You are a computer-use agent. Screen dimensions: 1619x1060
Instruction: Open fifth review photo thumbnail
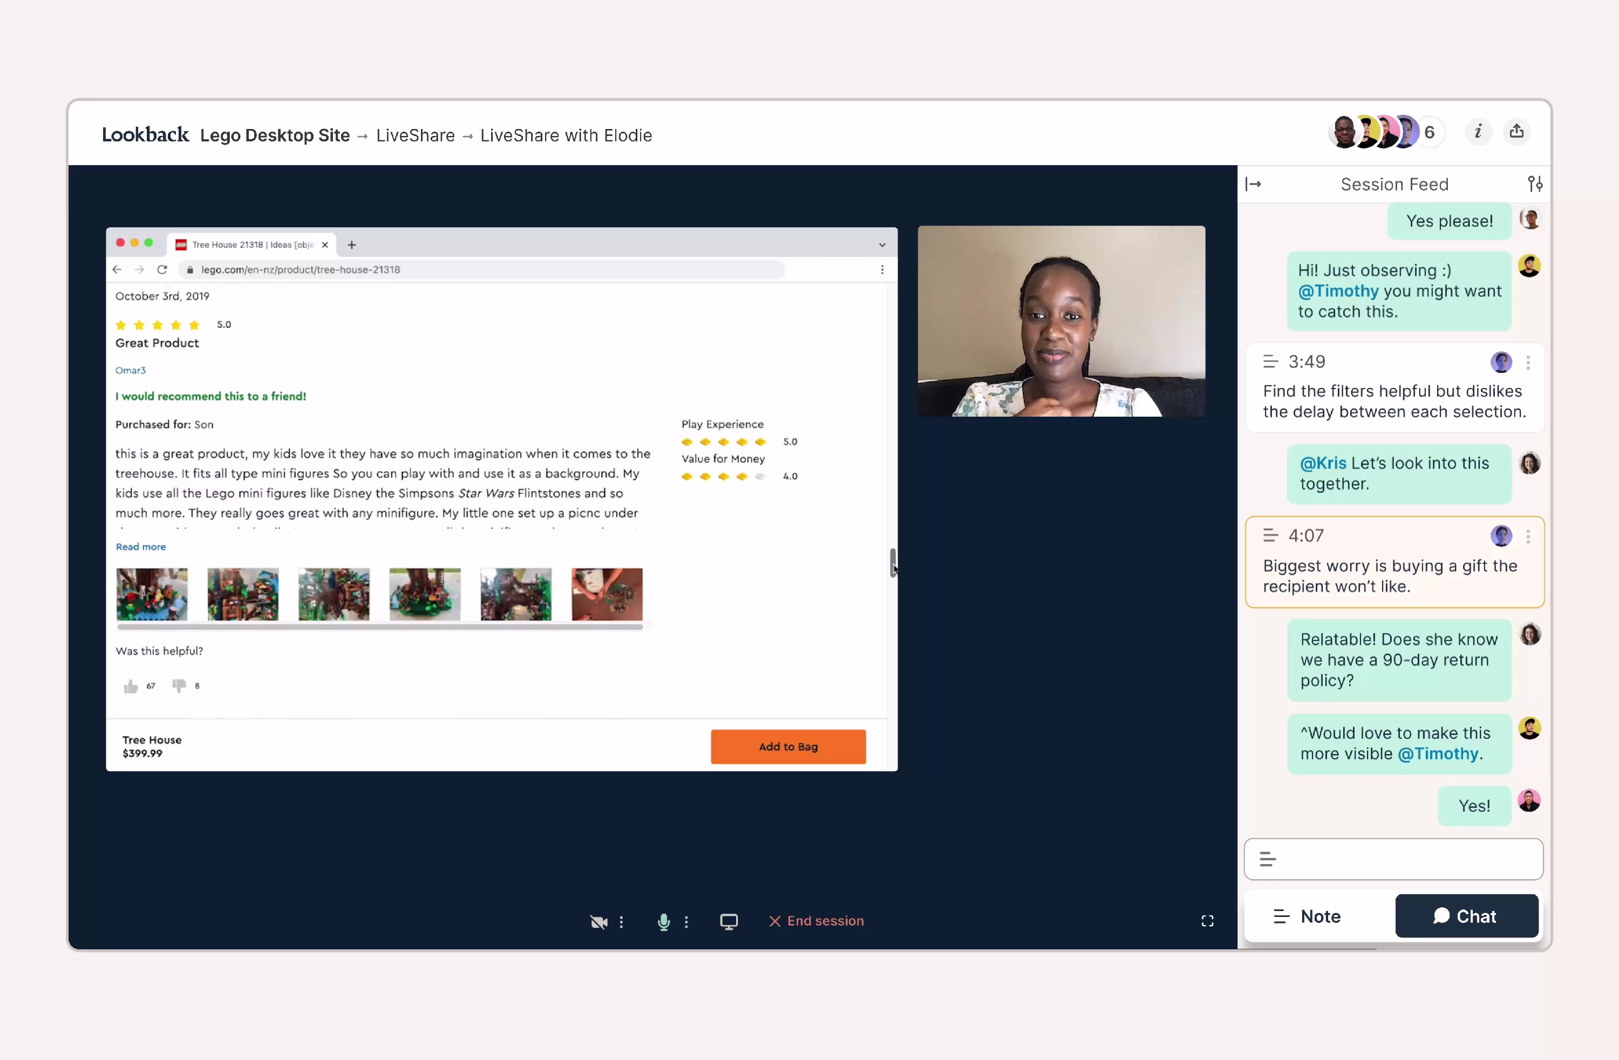tap(516, 594)
